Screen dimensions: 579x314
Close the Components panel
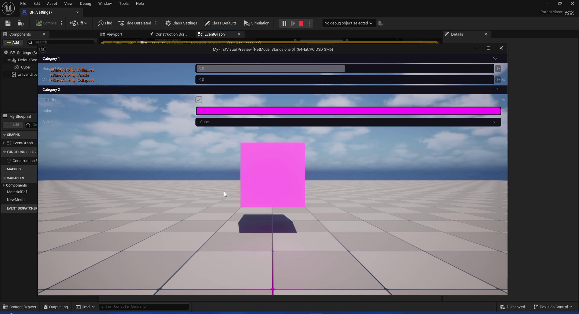pos(44,34)
